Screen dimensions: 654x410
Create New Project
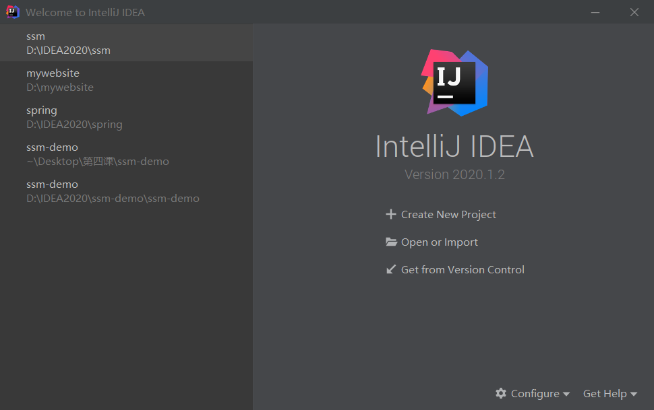(x=448, y=215)
